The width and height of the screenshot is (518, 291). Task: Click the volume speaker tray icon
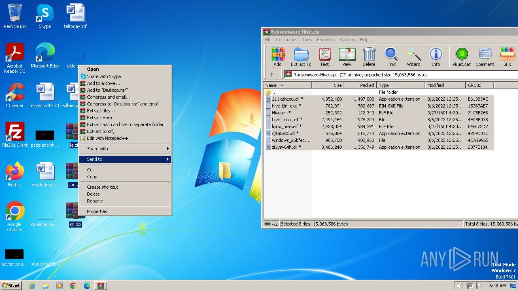[460, 286]
